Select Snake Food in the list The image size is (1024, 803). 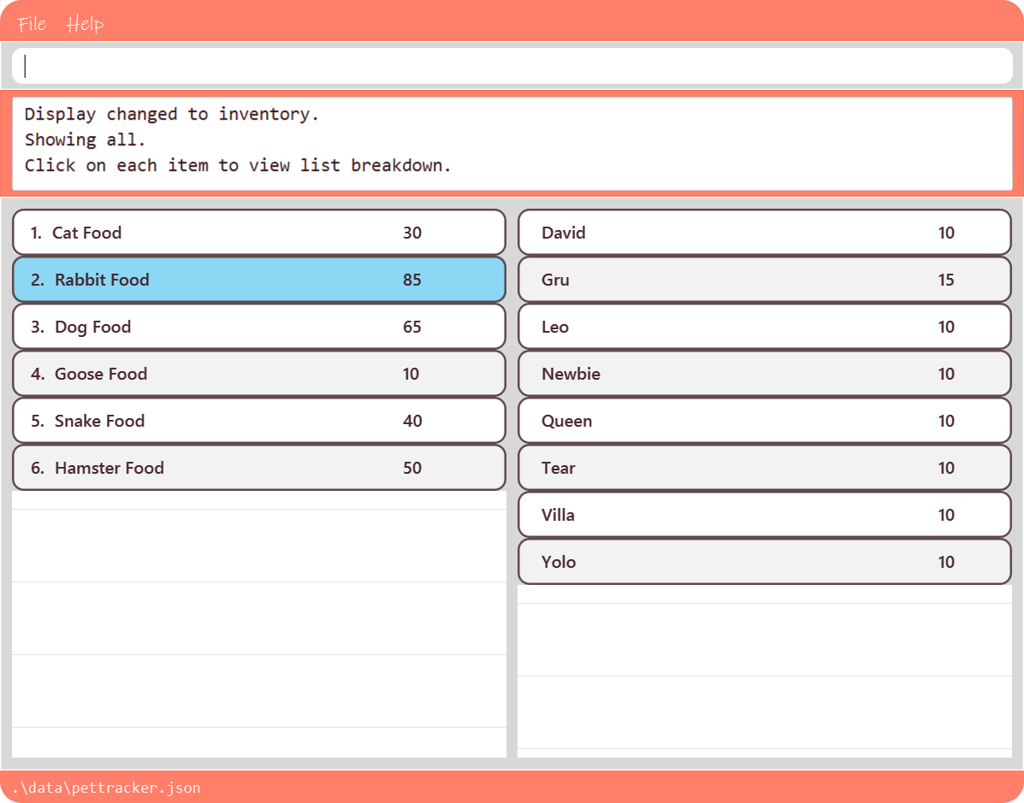[258, 421]
